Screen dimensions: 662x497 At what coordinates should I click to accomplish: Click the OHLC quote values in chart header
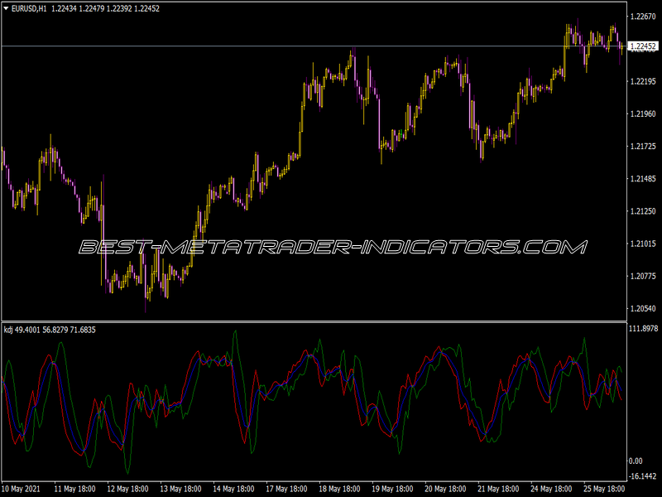106,8
